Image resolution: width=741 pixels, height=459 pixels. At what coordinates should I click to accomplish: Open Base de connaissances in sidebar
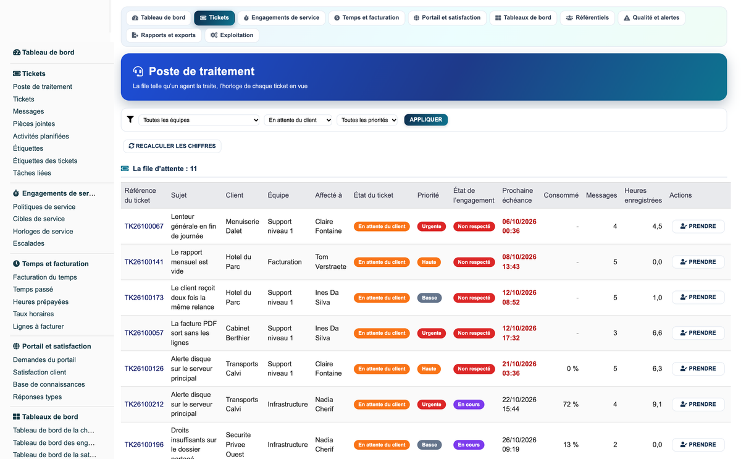(49, 385)
